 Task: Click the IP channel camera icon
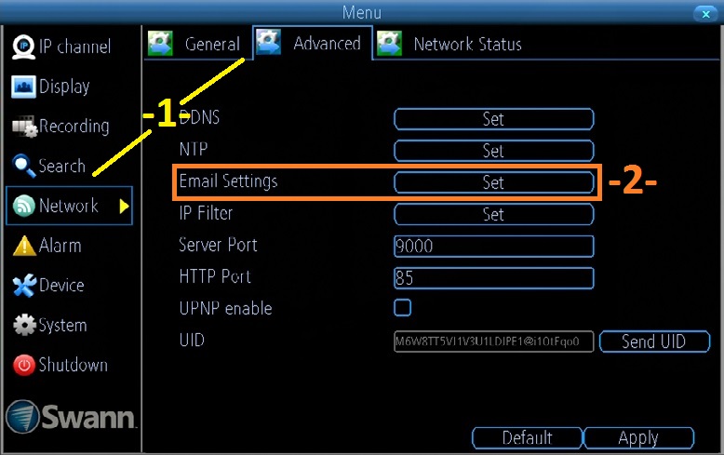23,46
